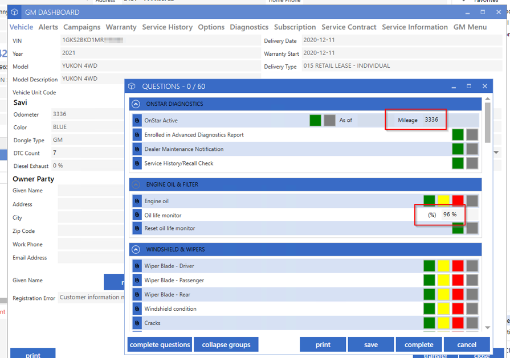Open the Service Contract tab
510x358 pixels.
[349, 27]
